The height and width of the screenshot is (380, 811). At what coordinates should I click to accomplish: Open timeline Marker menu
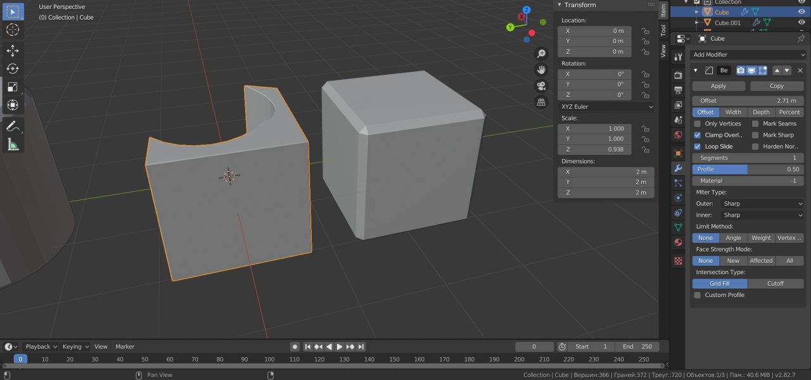point(125,346)
